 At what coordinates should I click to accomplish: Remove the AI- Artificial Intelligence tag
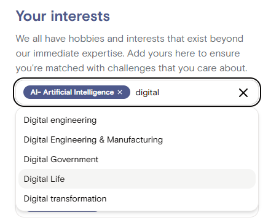click(120, 92)
